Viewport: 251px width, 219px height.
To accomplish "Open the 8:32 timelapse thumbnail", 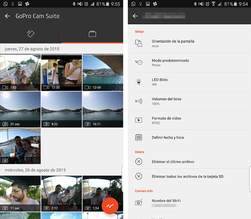I will tap(61, 110).
